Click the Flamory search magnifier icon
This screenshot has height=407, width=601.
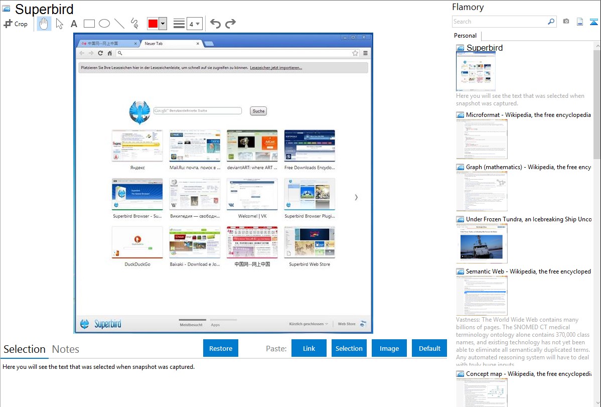point(551,22)
